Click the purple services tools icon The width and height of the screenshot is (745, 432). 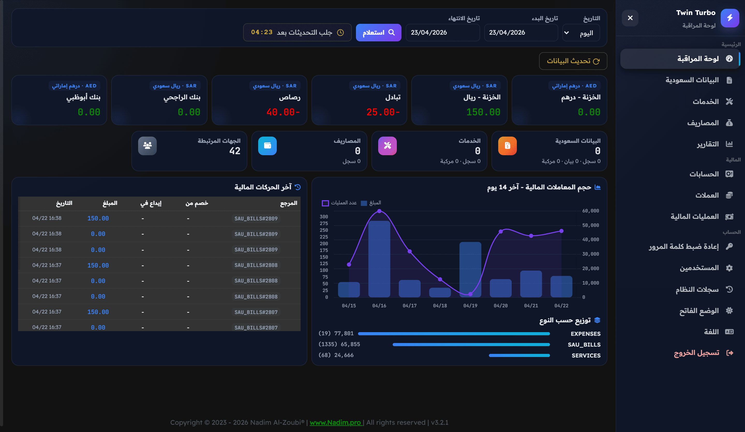(x=387, y=146)
